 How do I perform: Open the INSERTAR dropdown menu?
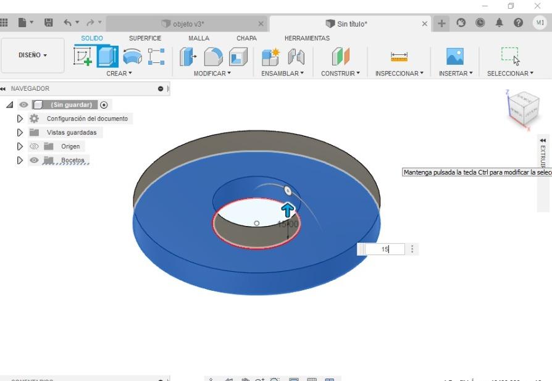click(456, 73)
